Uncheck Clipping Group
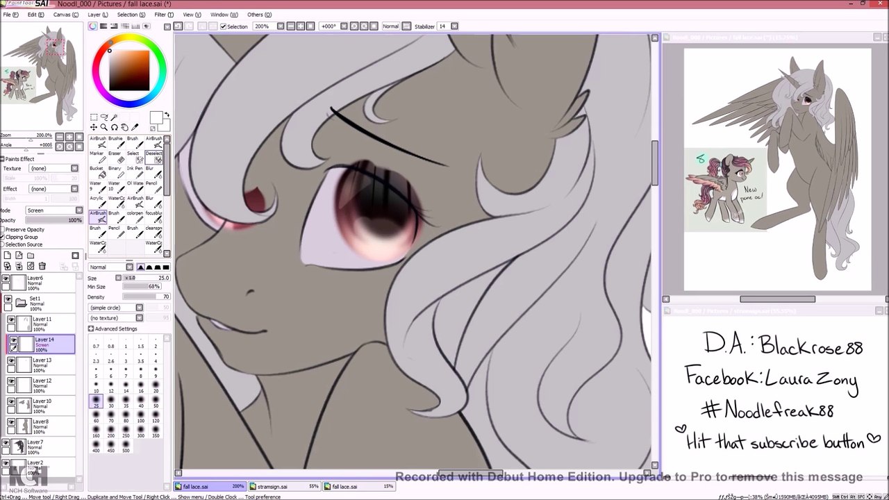Screen dimensions: 889x500 pos(3,237)
